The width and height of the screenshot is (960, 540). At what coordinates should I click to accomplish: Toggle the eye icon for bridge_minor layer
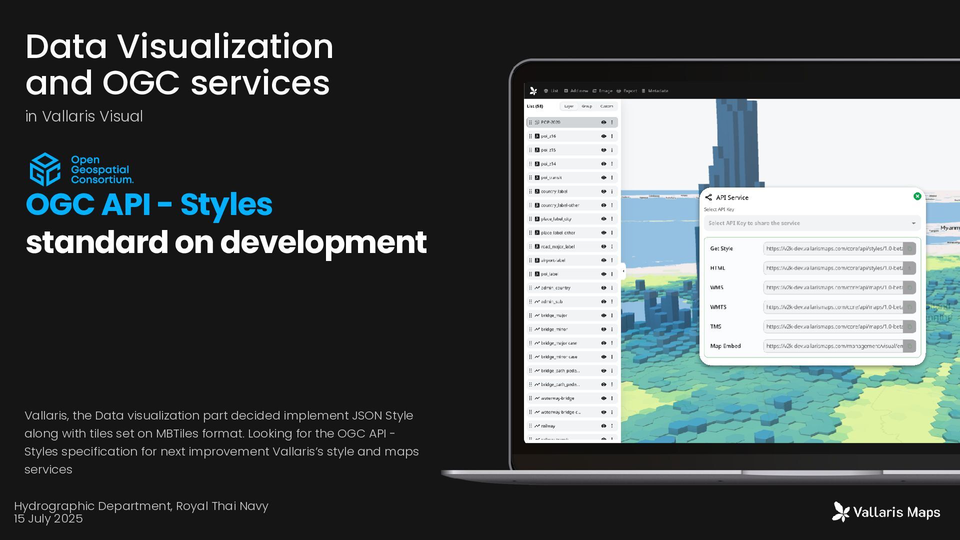coord(603,329)
